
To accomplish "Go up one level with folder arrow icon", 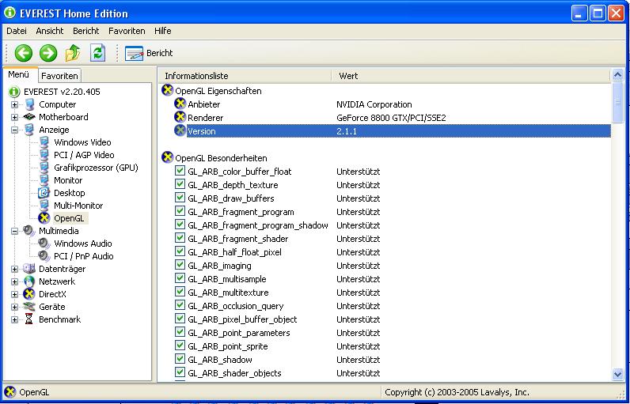I will tap(73, 53).
